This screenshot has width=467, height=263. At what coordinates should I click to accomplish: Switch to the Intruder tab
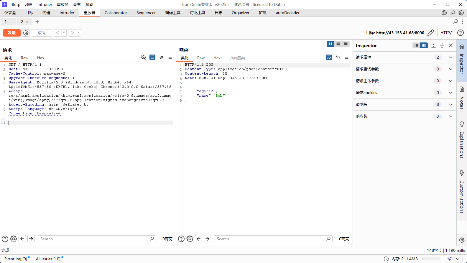point(67,13)
